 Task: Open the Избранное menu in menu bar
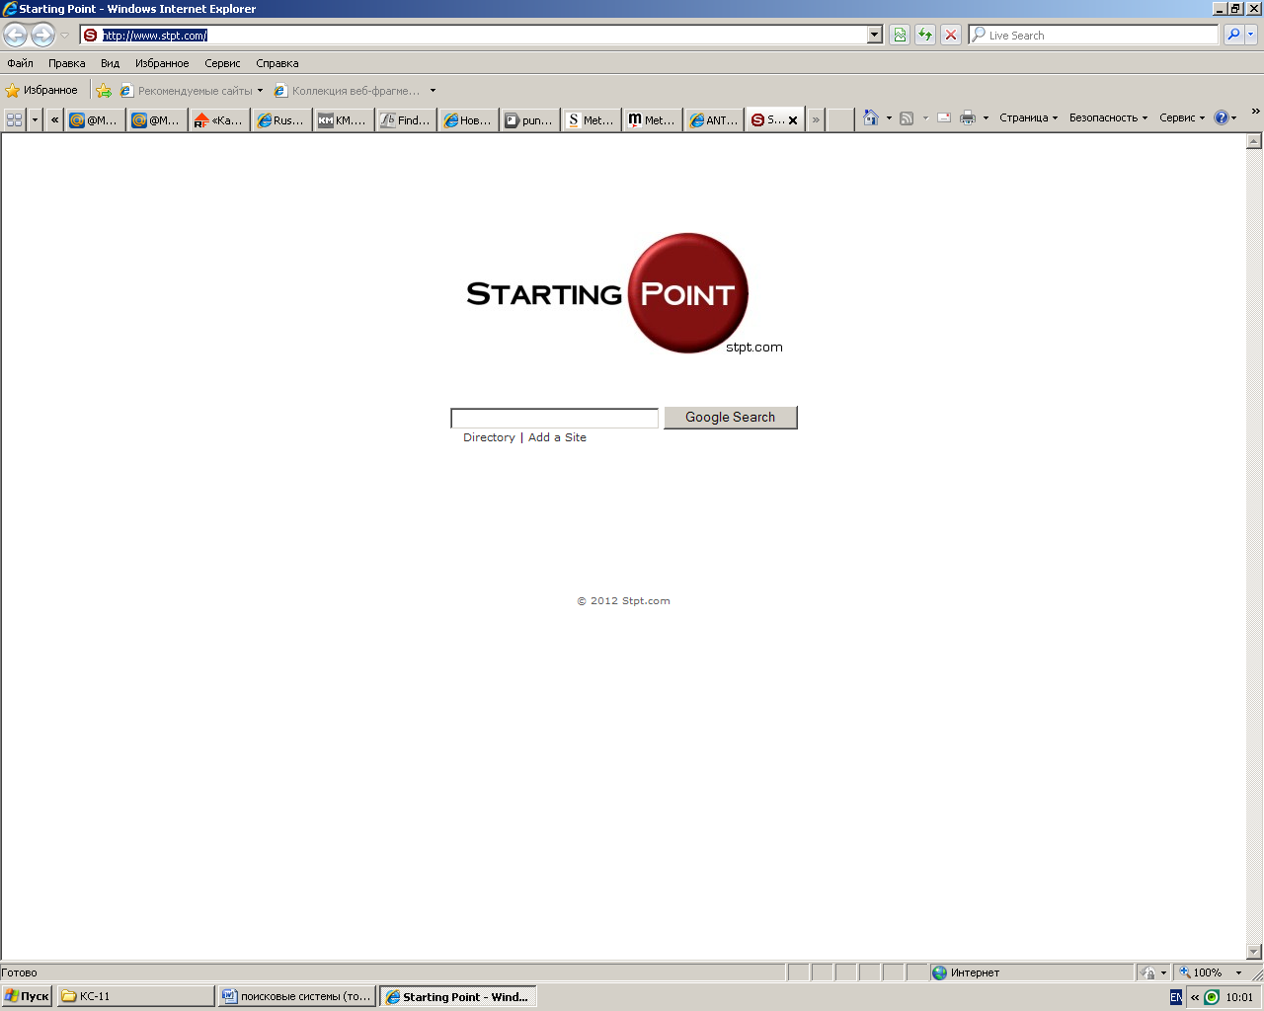pyautogui.click(x=162, y=63)
